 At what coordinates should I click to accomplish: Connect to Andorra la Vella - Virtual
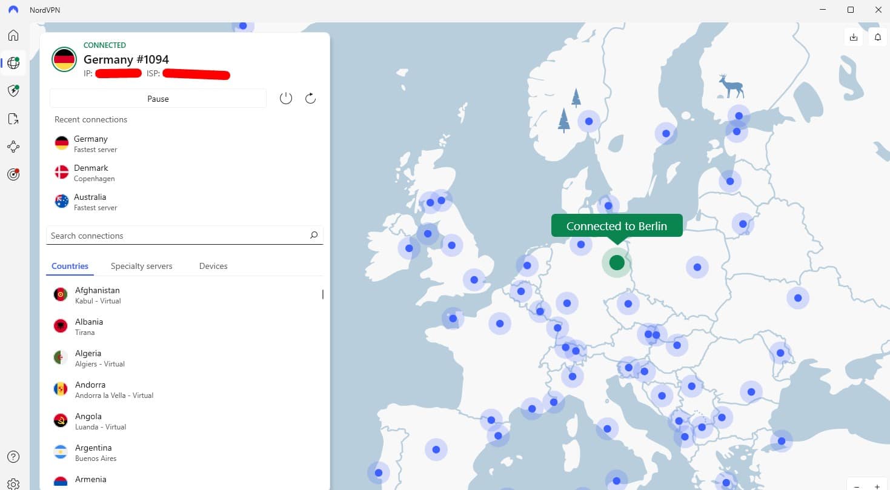tap(184, 389)
